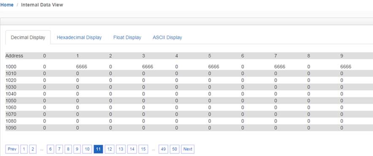
Task: Click 6666 value in column 1
Action: pyautogui.click(x=81, y=67)
